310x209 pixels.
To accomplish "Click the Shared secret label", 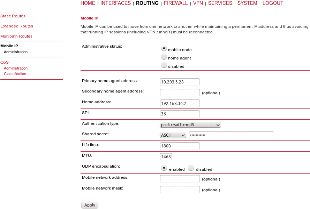I will click(96, 134).
